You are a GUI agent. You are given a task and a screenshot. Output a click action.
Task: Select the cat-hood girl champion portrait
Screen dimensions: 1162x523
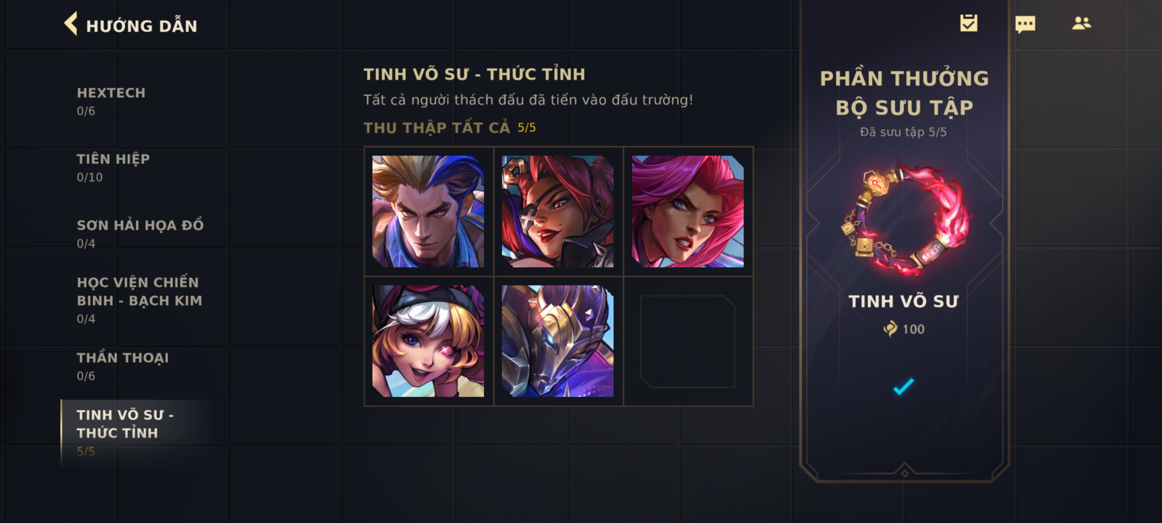(x=428, y=341)
